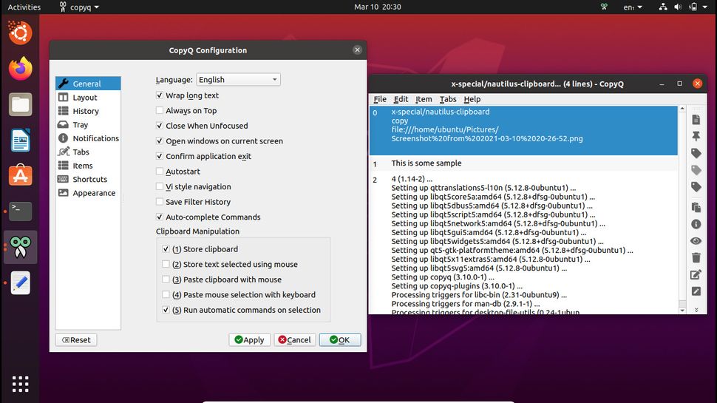Open Ubuntu Software from the dock
This screenshot has height=403, width=717.
21,176
